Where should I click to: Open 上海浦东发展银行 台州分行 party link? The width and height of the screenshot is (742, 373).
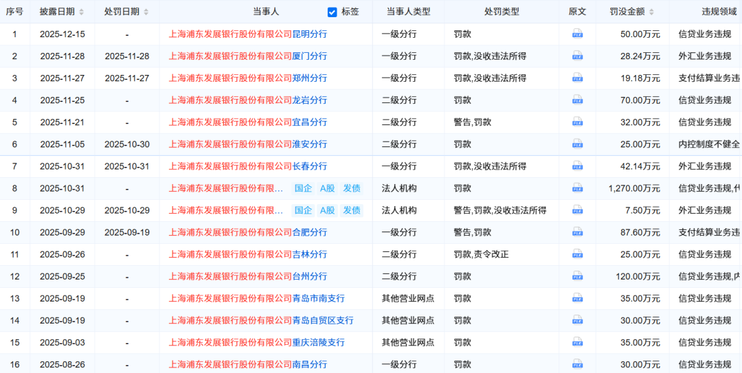(x=248, y=276)
